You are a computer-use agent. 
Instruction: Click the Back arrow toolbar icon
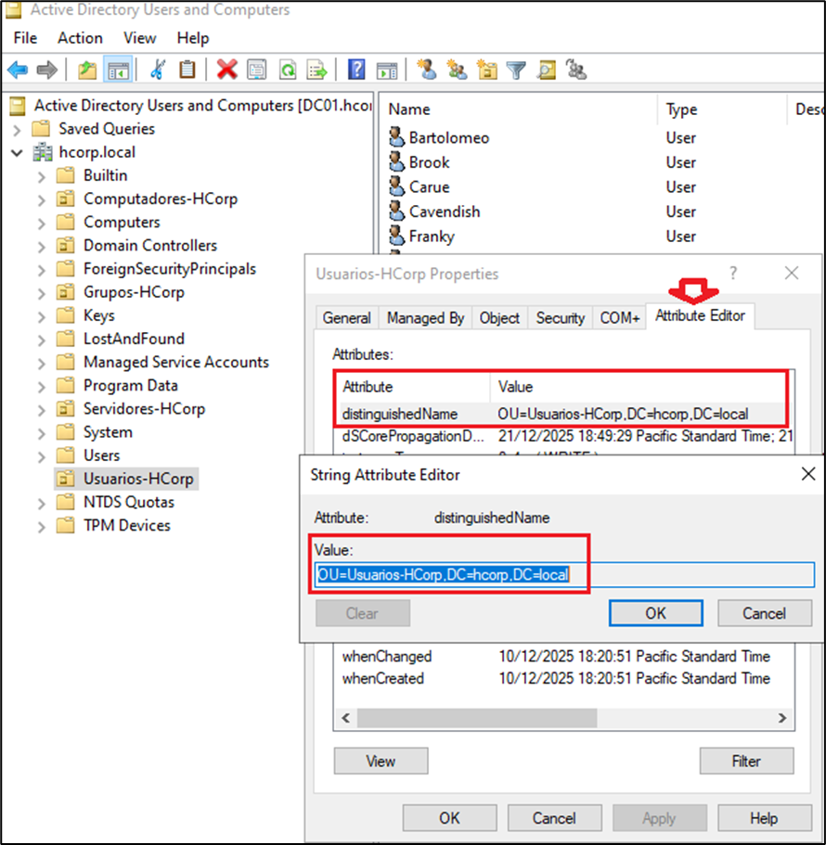tap(17, 70)
